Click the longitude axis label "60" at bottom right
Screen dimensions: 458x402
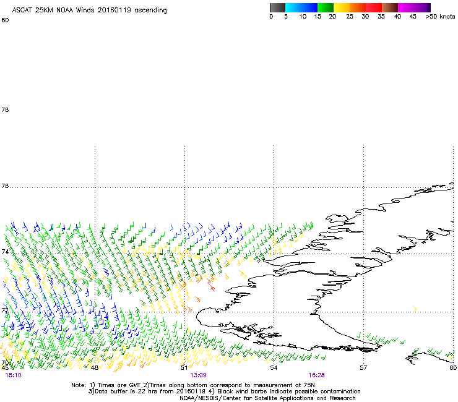pos(453,367)
